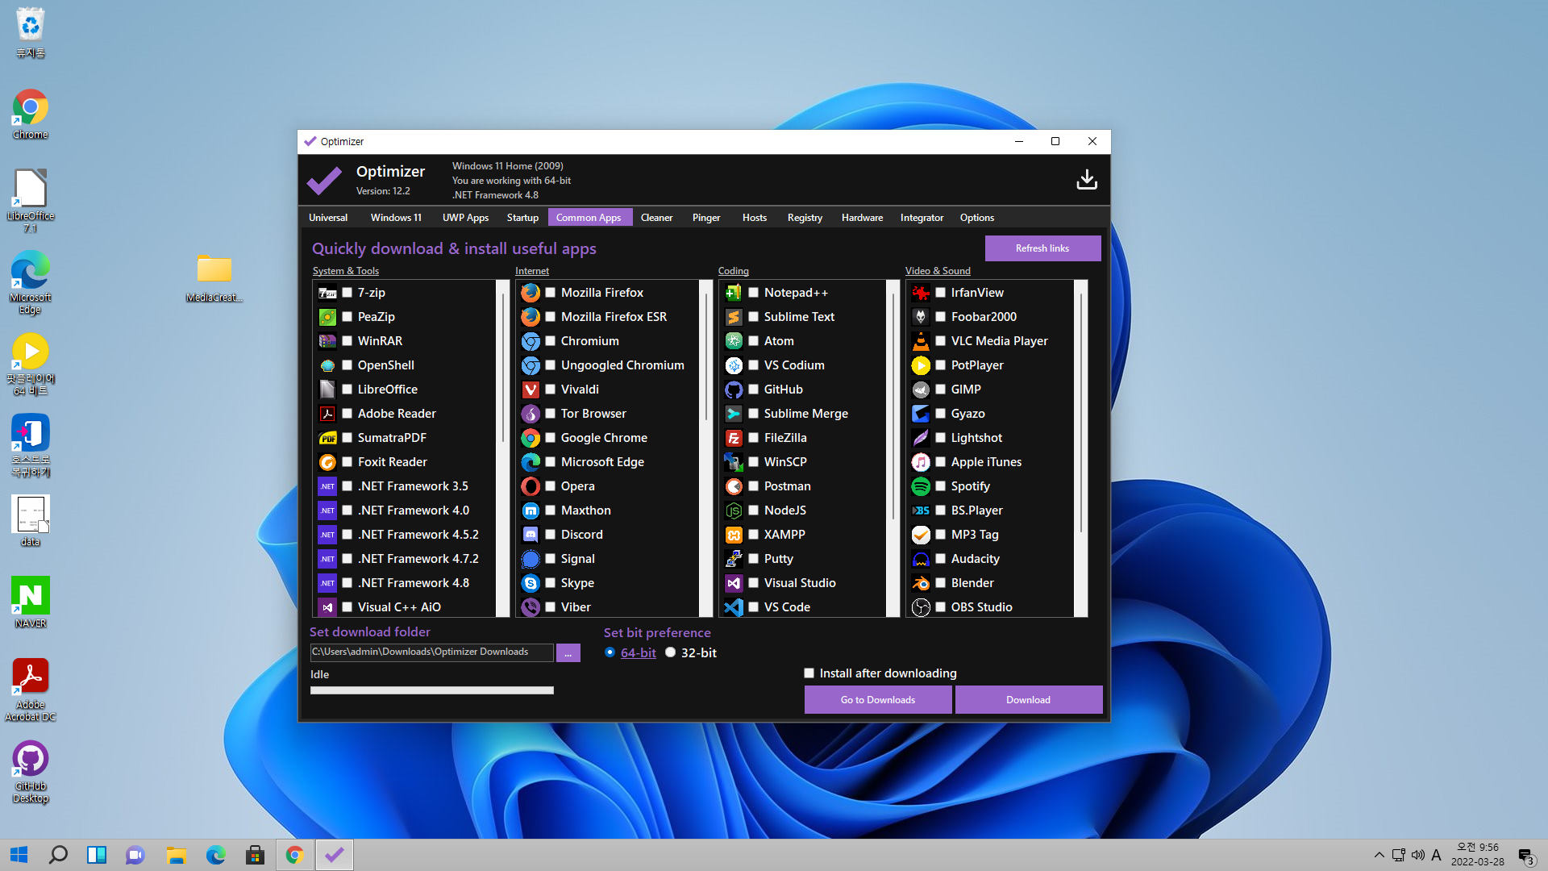This screenshot has width=1548, height=871.
Task: Click the 7-zip app icon
Action: [x=327, y=293]
